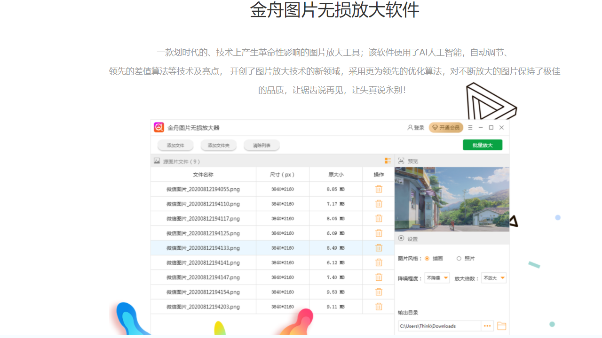The width and height of the screenshot is (602, 338).
Task: Toggle the 设置 section indicator
Action: click(401, 238)
